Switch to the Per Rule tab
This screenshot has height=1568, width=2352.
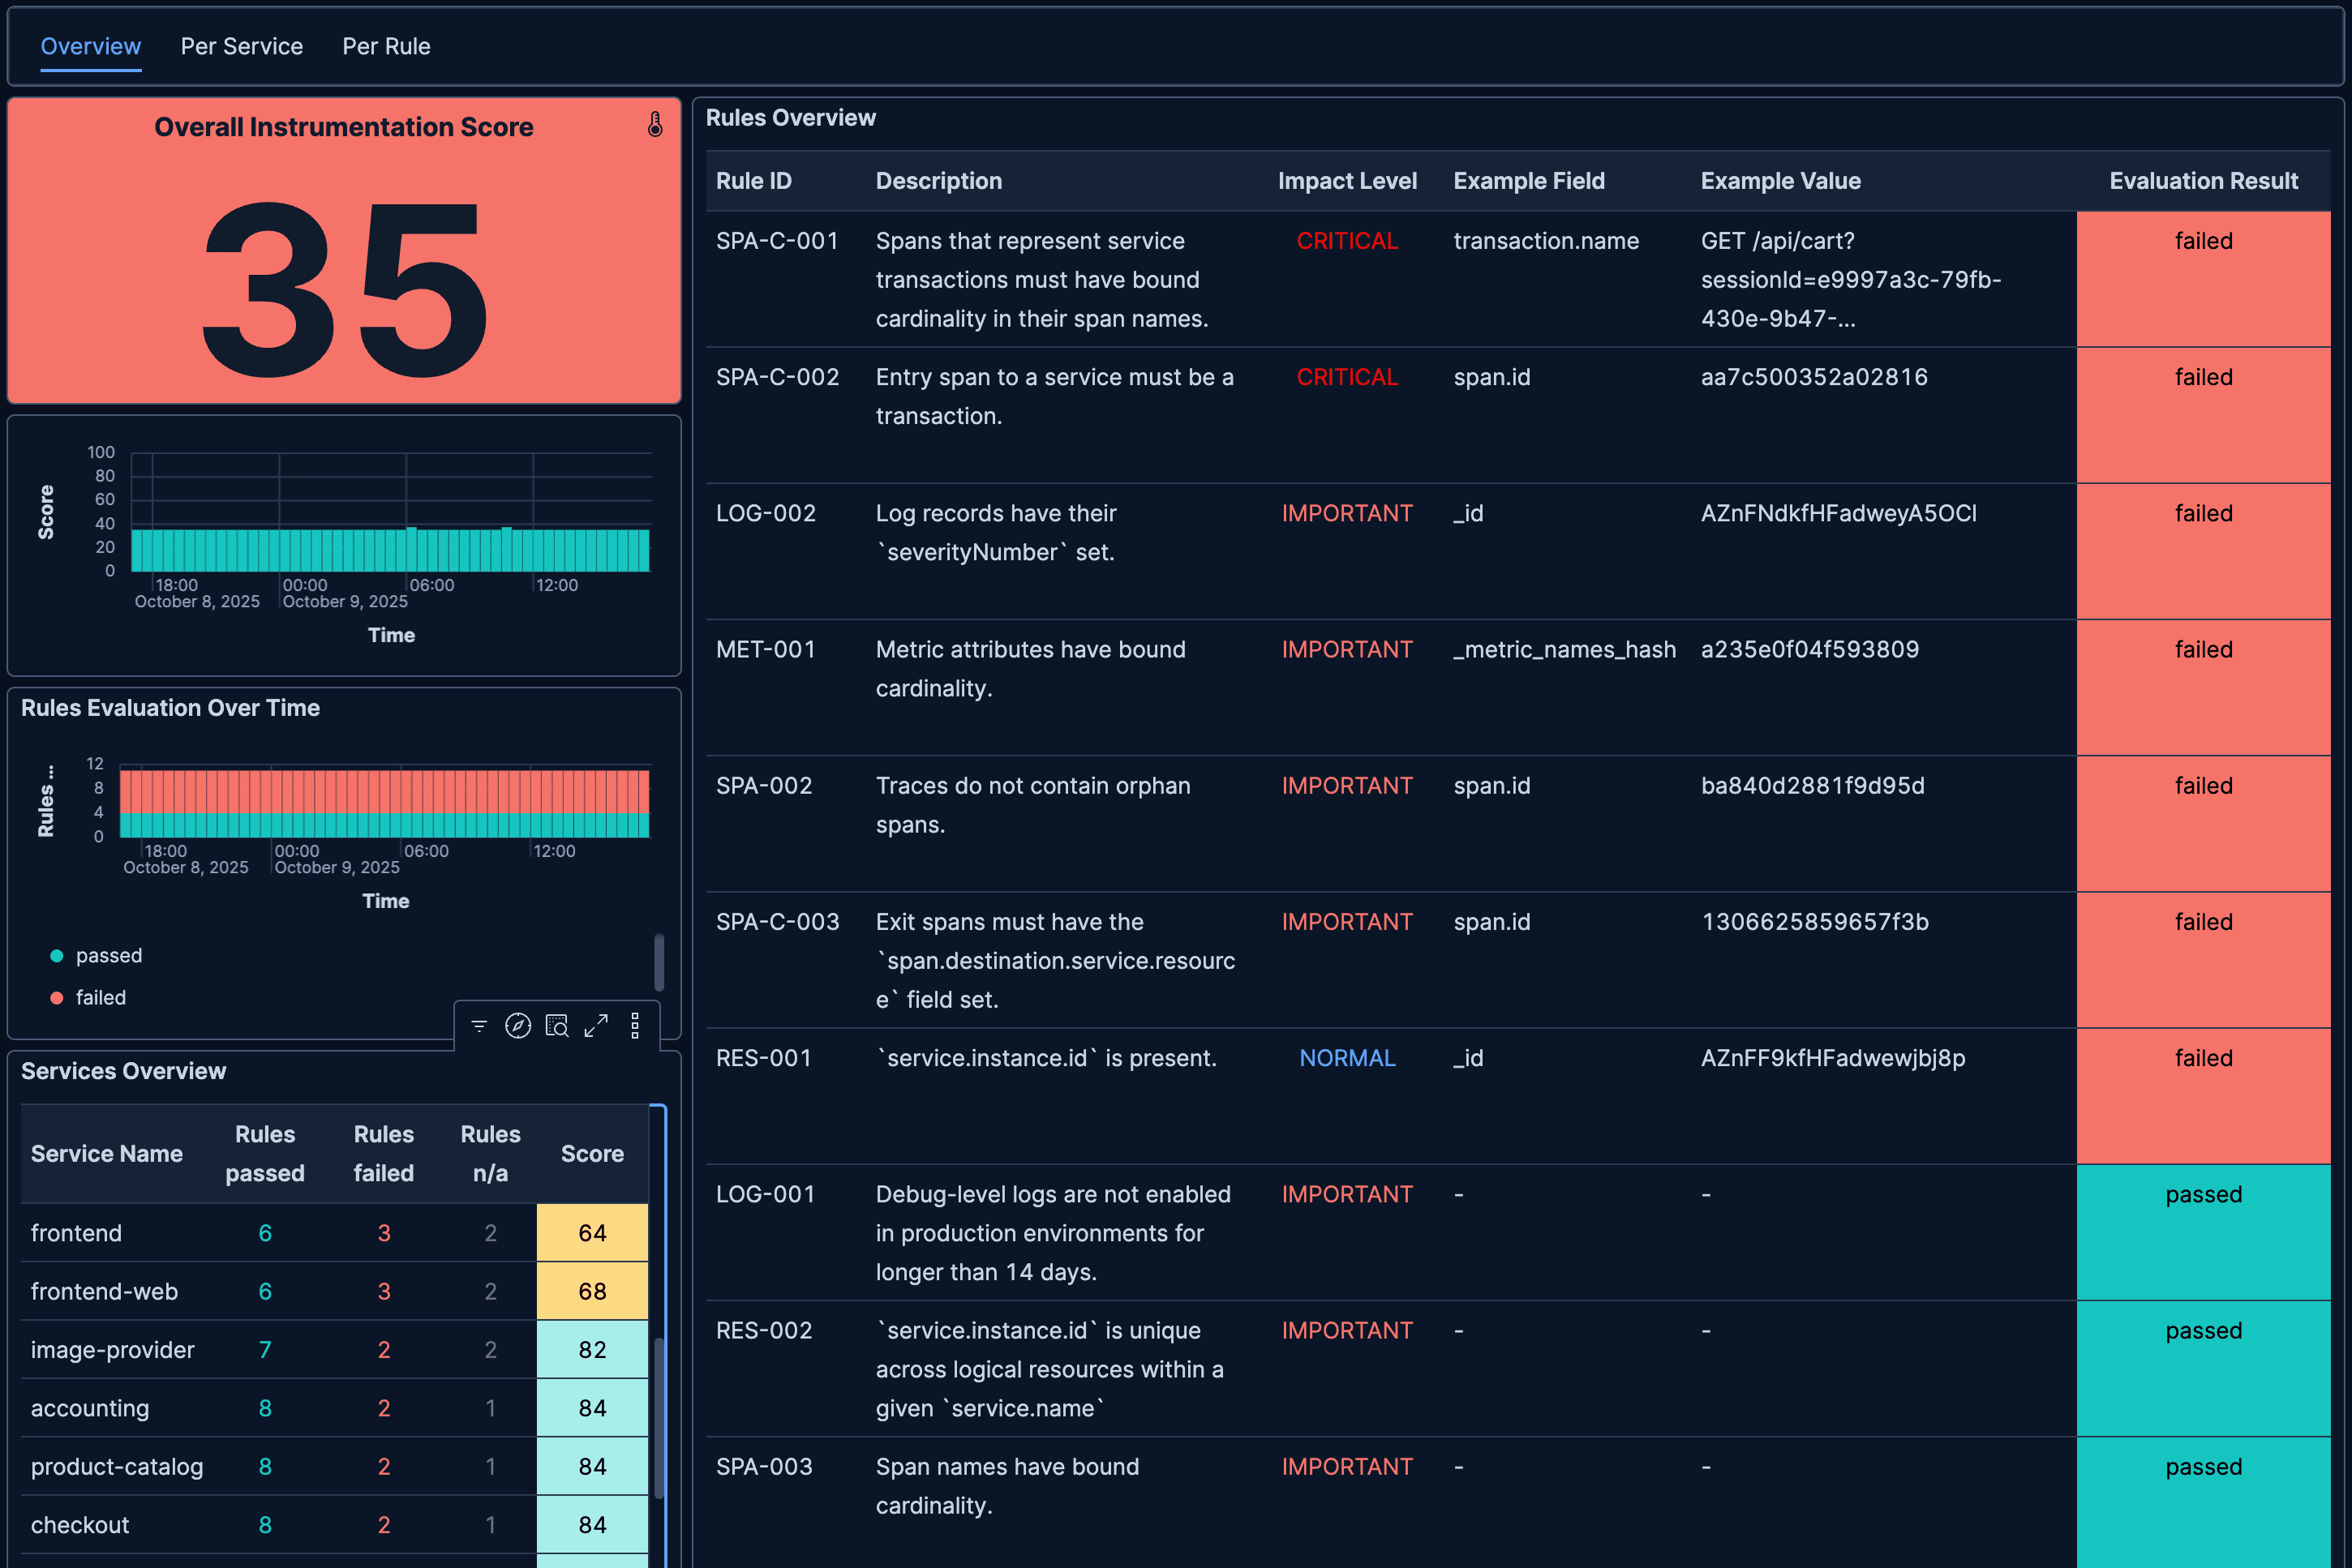tap(386, 46)
